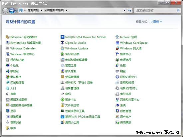Screen dimensions: 183x137
Task: Open the 索引选项 link
Action: coord(126,94)
